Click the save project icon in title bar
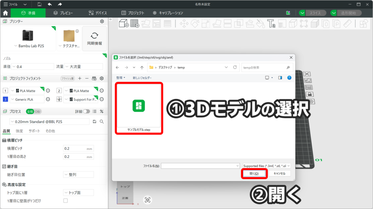This screenshot has height=209, width=373. tap(39, 4)
